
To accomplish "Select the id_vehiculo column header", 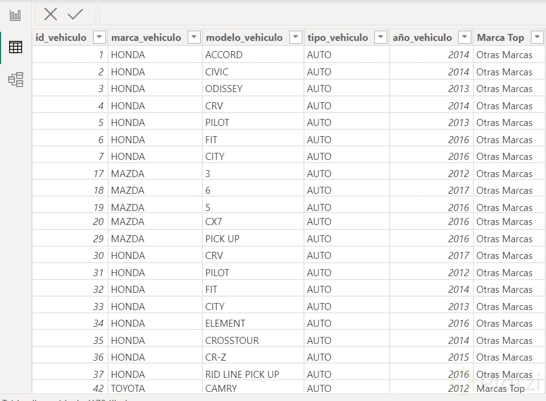I will (61, 37).
